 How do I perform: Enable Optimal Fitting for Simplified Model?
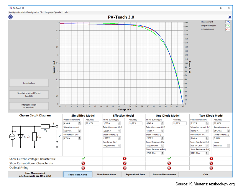(x=83, y=168)
